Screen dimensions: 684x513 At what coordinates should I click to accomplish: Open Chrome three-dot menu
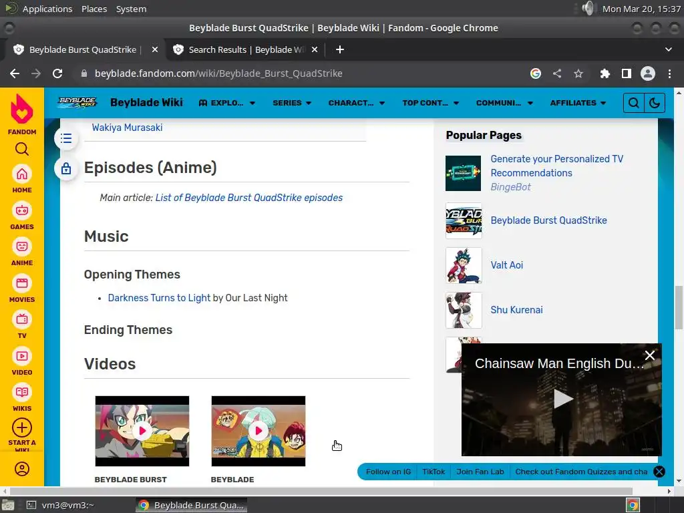(669, 73)
